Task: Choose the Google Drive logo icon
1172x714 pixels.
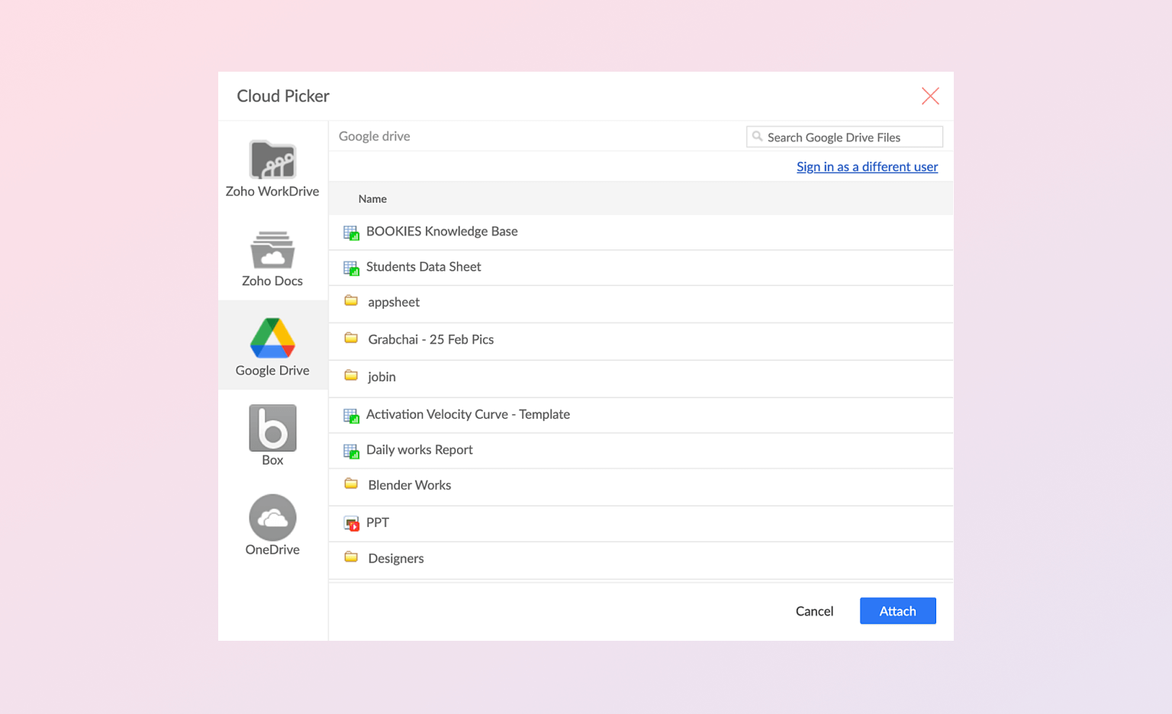Action: 272,338
